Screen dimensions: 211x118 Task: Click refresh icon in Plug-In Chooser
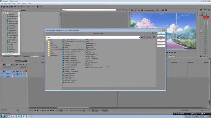[144, 37]
